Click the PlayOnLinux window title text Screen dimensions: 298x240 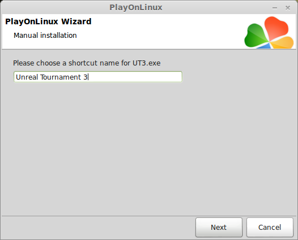tap(136, 7)
